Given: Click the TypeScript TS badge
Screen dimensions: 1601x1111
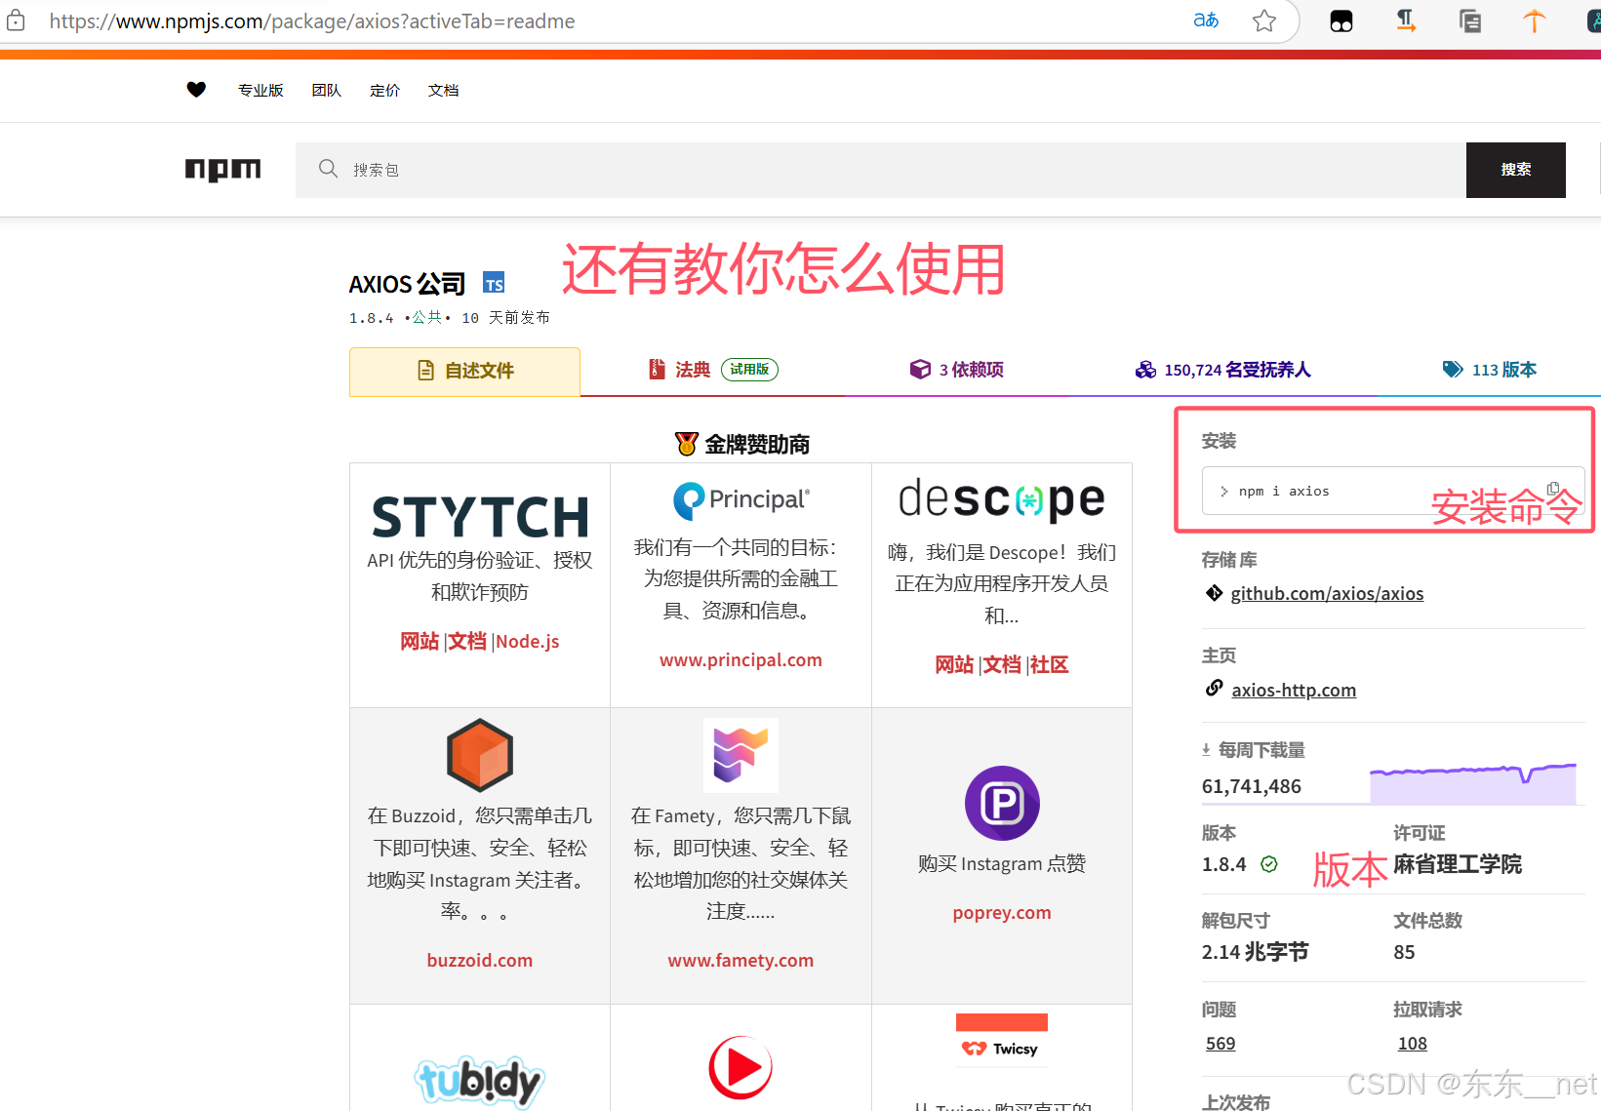Looking at the screenshot, I should 495,283.
